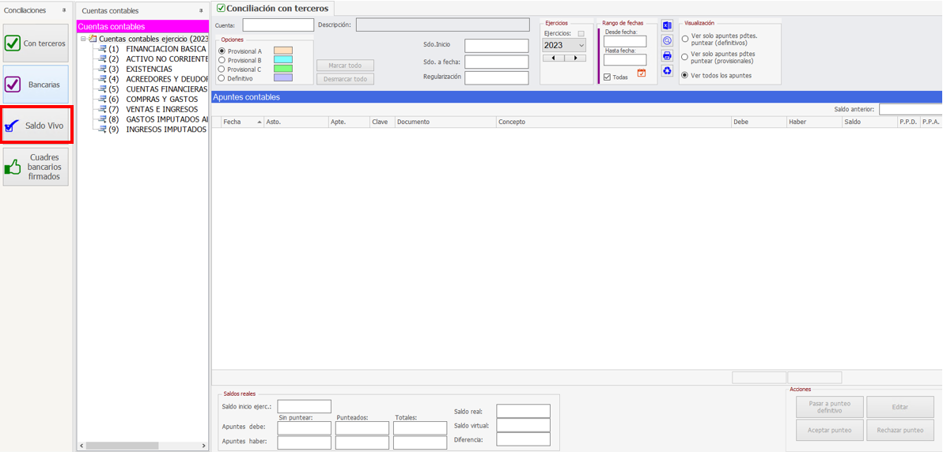Viewport: 943px width, 452px height.
Task: Open Cuadres bancarios firmados
Action: coord(36,167)
